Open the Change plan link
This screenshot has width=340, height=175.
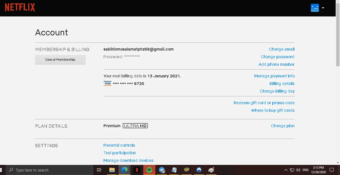click(x=283, y=126)
